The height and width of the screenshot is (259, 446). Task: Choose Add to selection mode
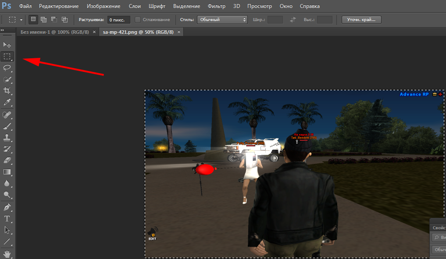tap(43, 19)
